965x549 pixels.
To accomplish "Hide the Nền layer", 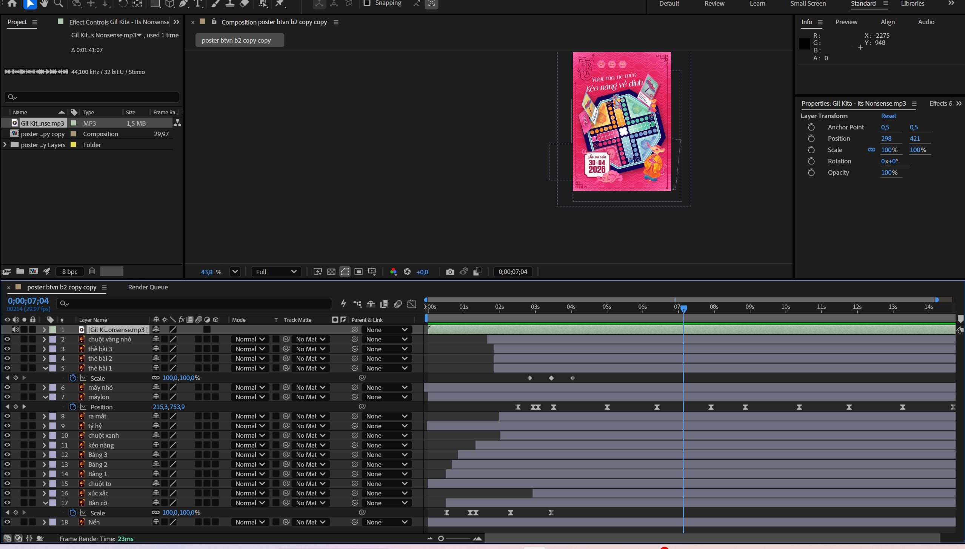I will click(7, 522).
